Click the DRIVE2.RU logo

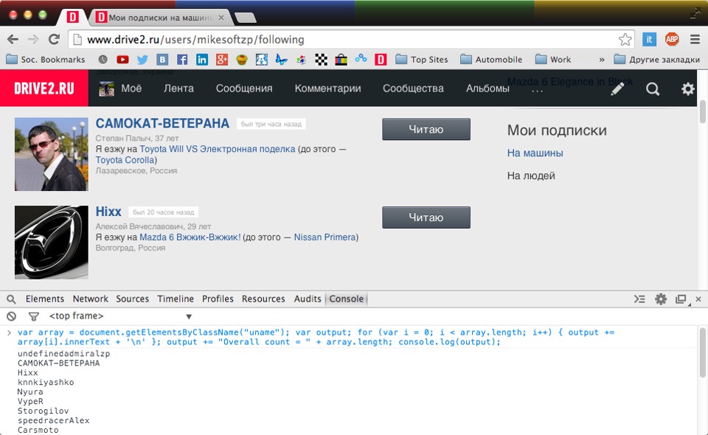pos(44,88)
